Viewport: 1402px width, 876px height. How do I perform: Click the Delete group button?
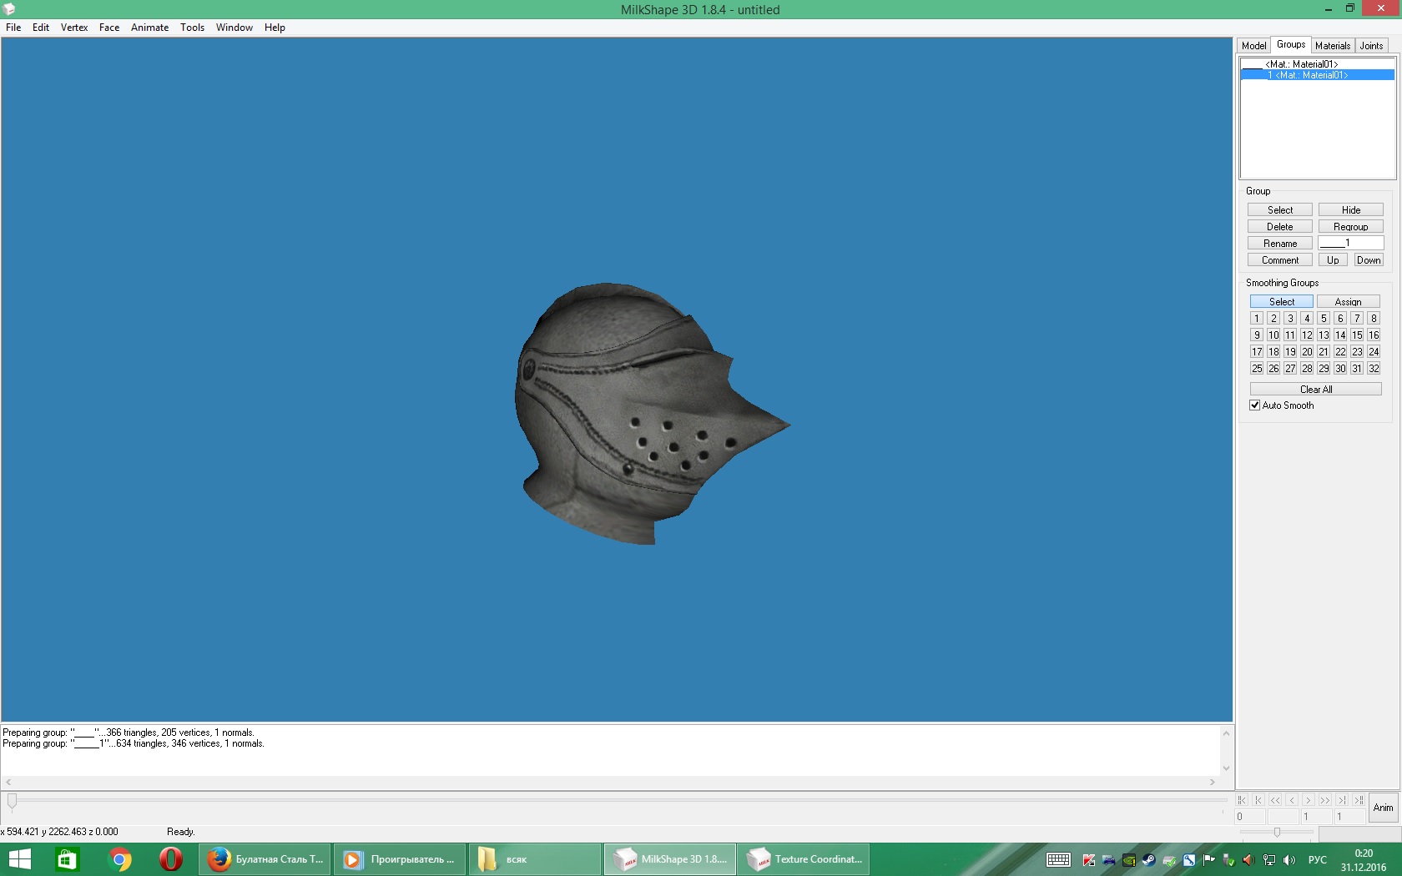(x=1280, y=227)
